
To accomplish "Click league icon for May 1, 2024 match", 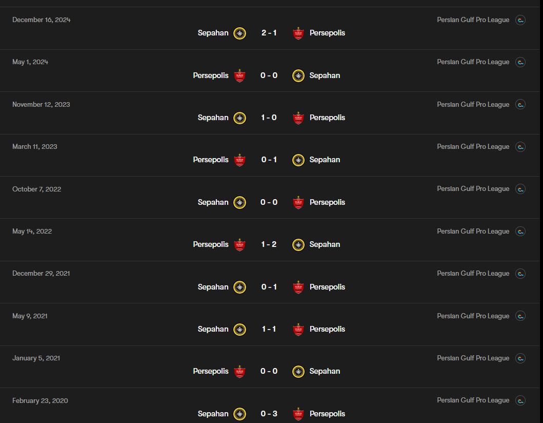I will [x=520, y=62].
